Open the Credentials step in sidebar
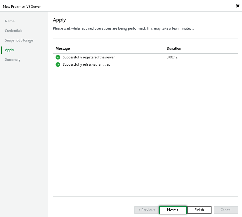The height and width of the screenshot is (217, 242). 13,31
